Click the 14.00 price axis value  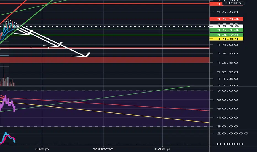click(x=228, y=45)
